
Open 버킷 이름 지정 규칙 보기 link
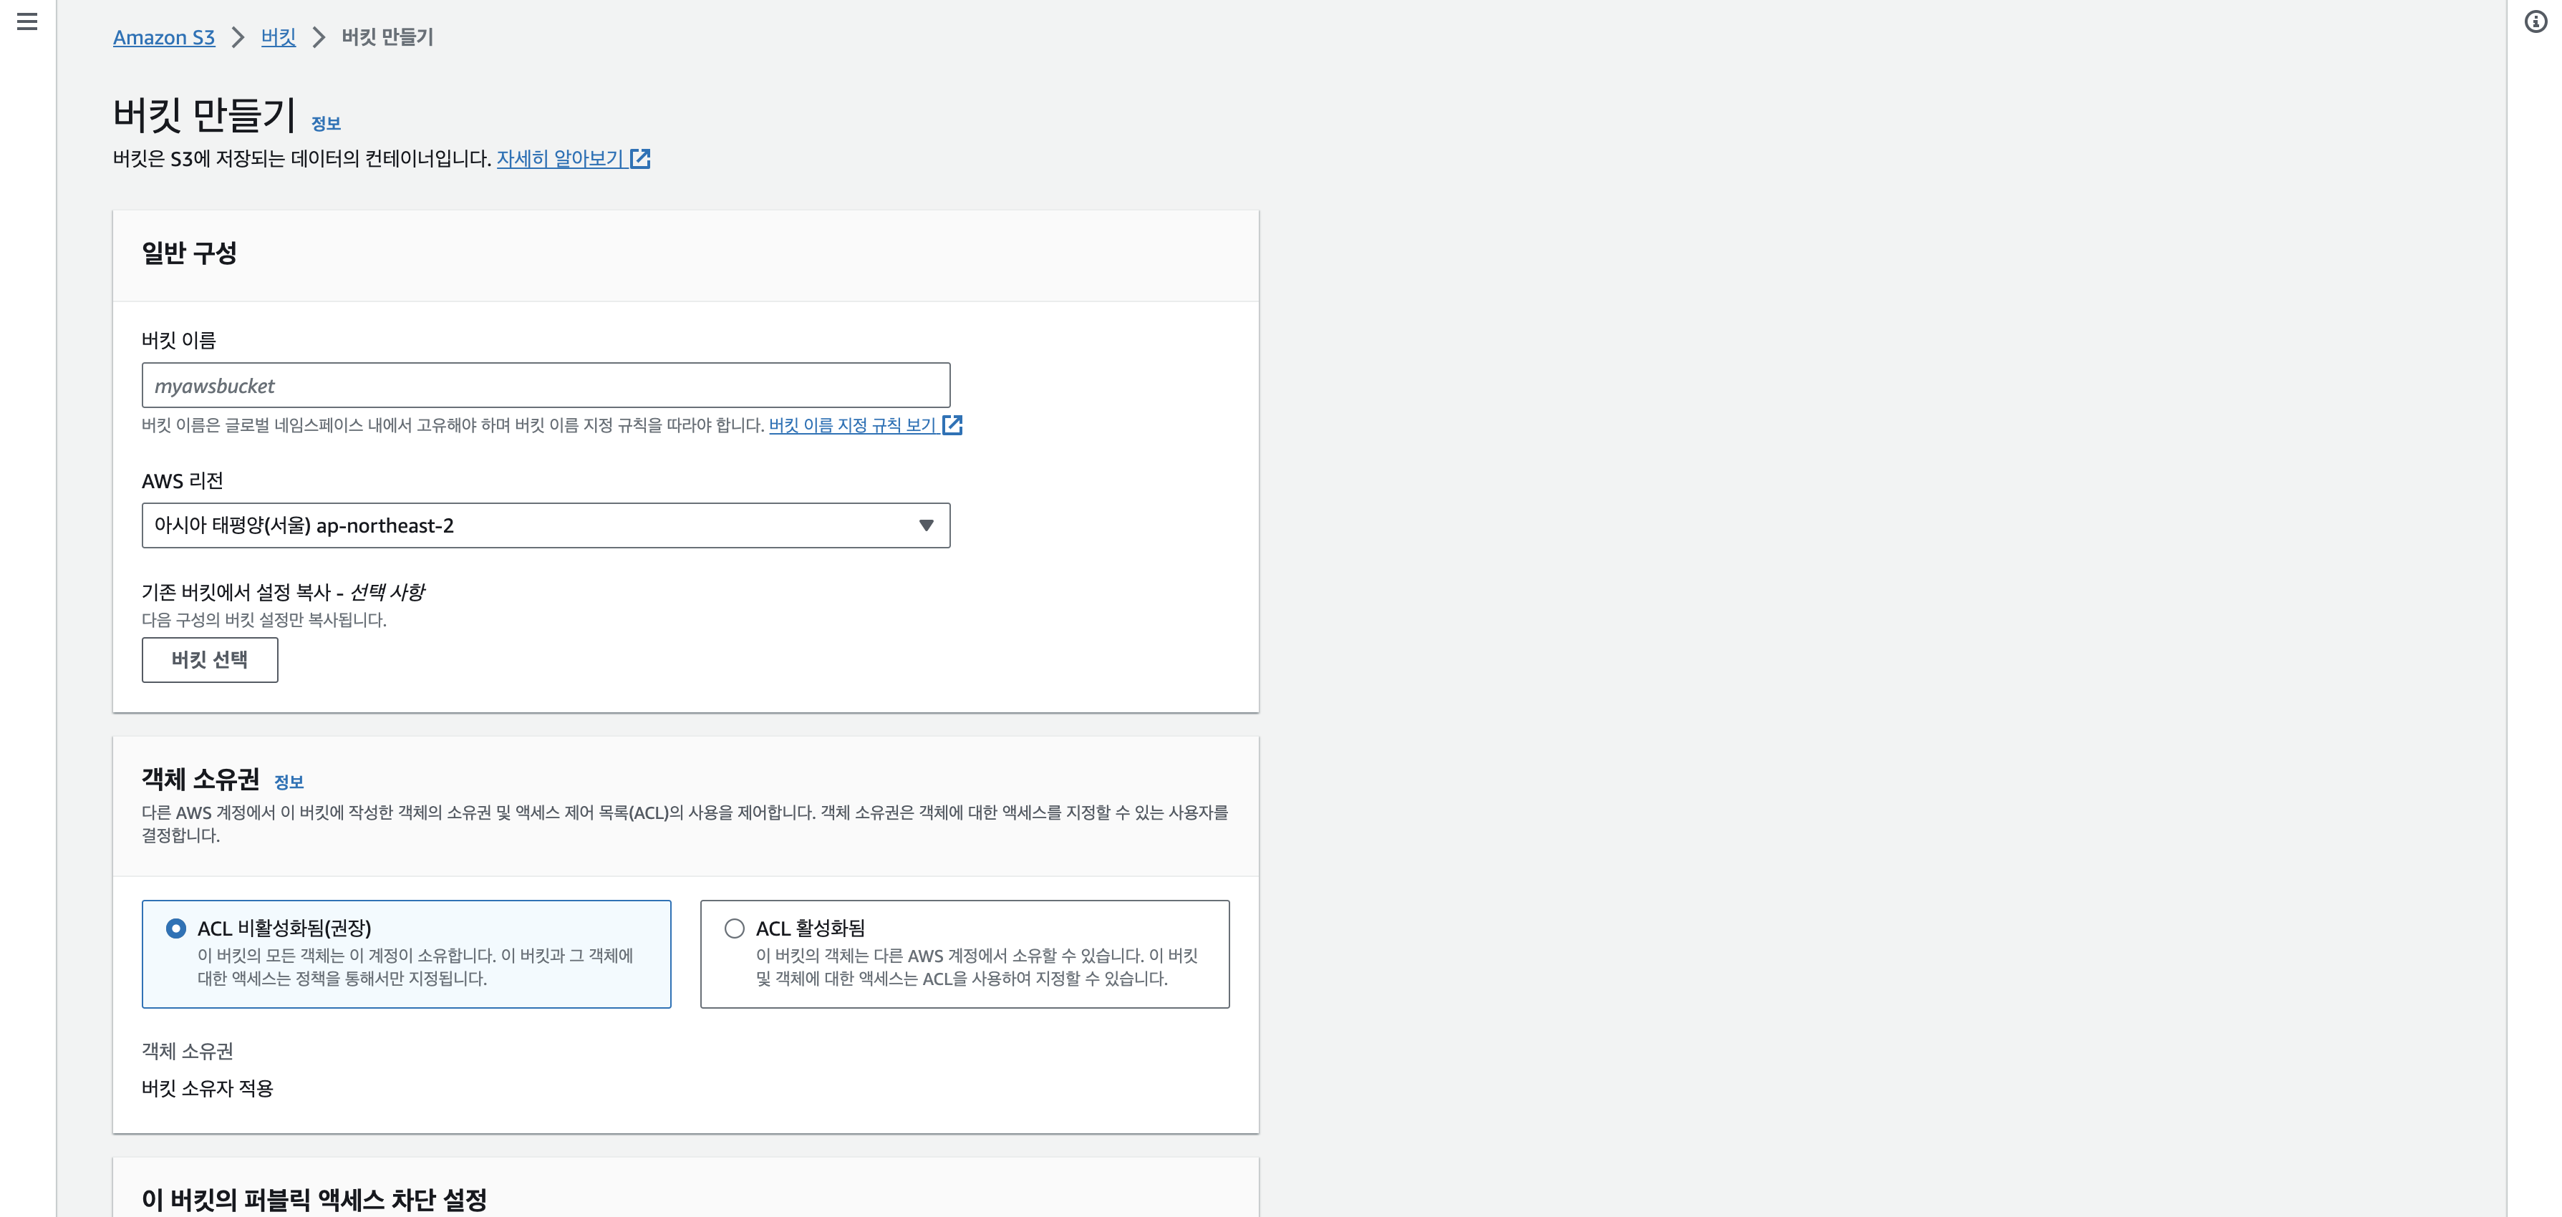pyautogui.click(x=852, y=425)
